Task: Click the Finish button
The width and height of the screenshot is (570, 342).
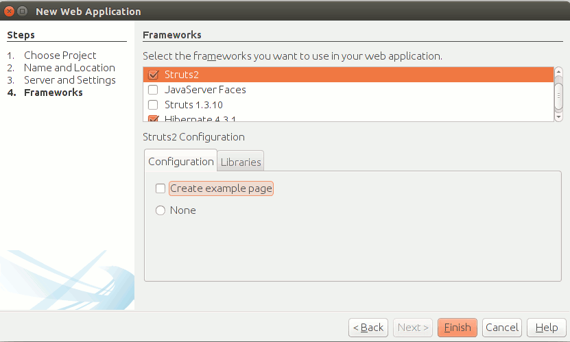Action: tap(458, 328)
